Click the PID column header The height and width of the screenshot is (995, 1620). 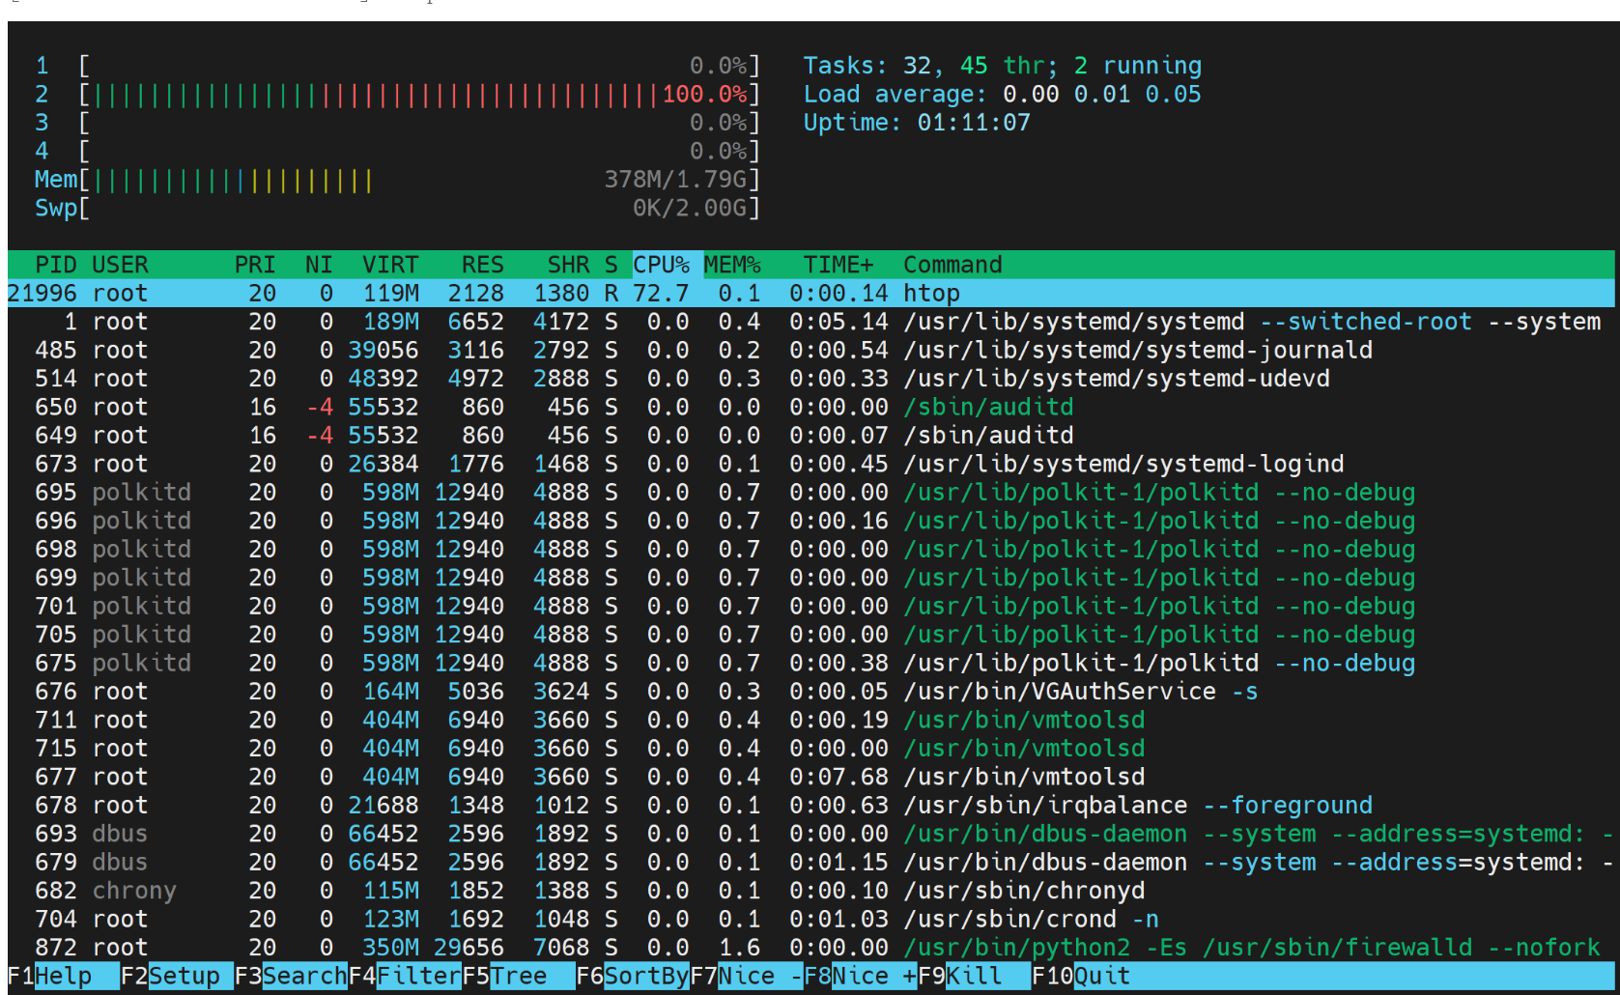pyautogui.click(x=55, y=265)
